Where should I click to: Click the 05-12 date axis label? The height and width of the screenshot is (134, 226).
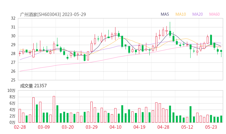tap(187, 127)
